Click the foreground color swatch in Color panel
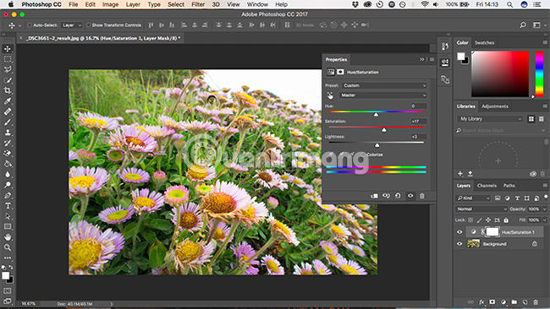Image resolution: width=550 pixels, height=309 pixels. 461,56
